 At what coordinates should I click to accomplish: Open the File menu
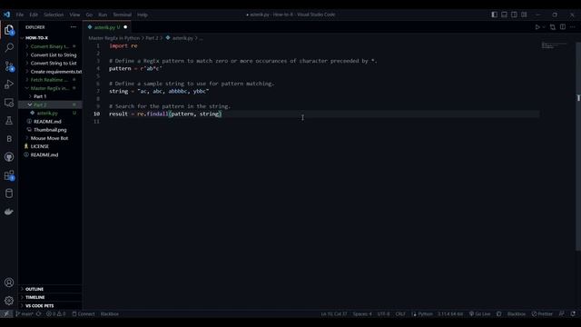(20, 15)
